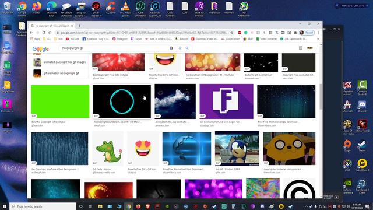This screenshot has height=210, width=373.
Task: Close the 'no copyright gif' browser tab
Action: 72,26
